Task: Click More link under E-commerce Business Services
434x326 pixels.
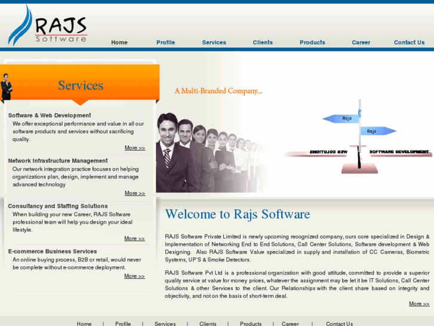Action: point(134,276)
